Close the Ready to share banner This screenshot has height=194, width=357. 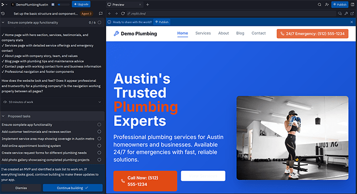click(x=352, y=22)
